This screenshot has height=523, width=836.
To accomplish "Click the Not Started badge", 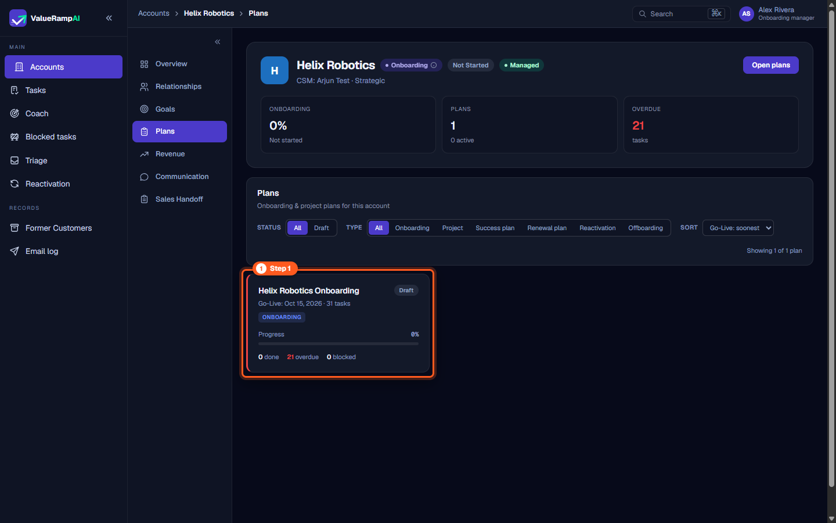I will [470, 65].
